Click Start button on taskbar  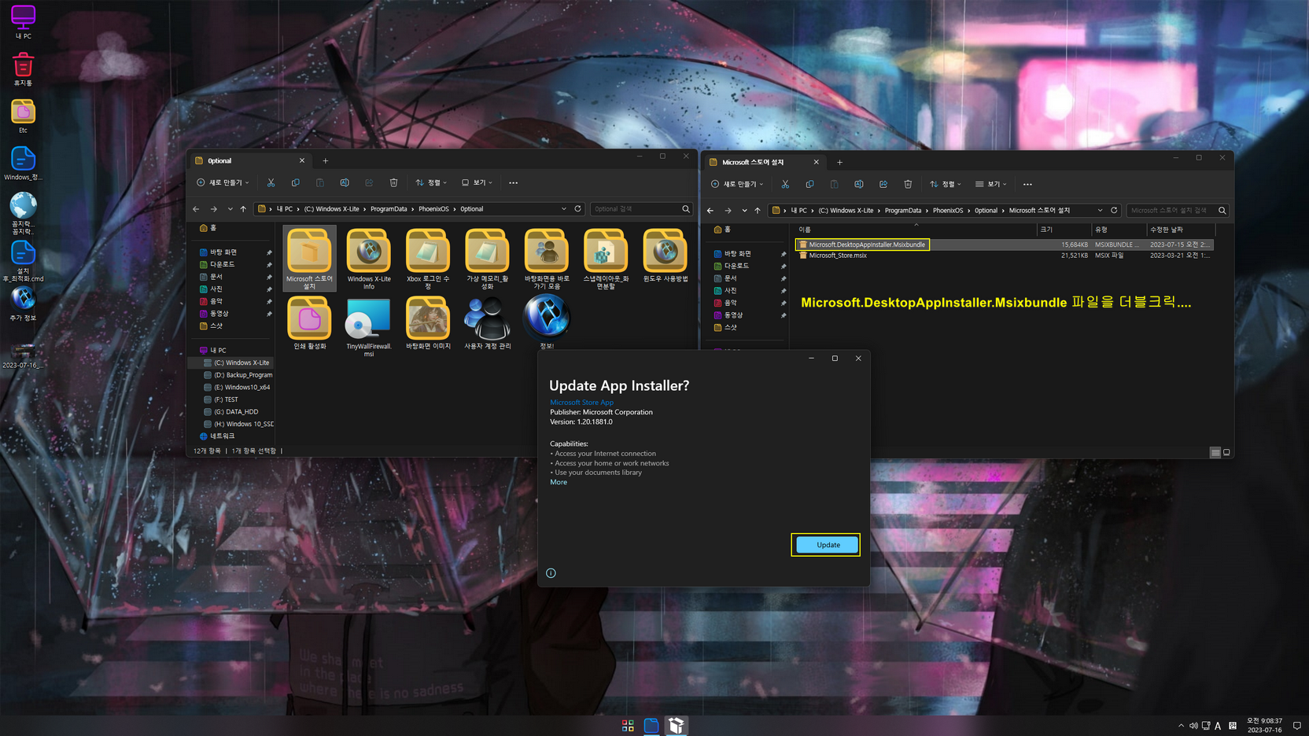click(x=628, y=726)
